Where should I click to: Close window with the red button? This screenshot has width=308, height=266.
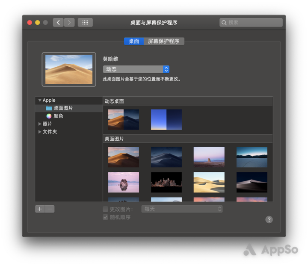coord(30,23)
